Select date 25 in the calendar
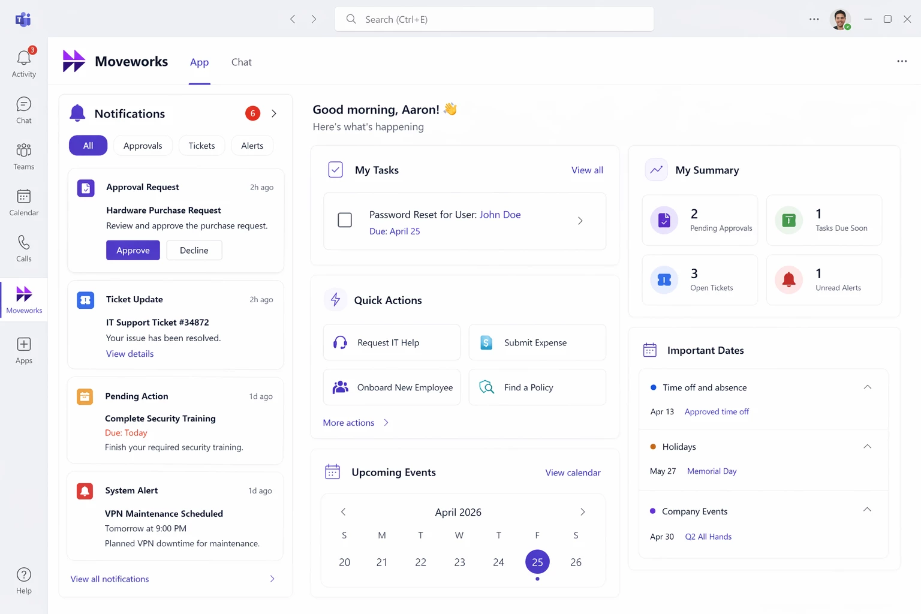 click(537, 562)
